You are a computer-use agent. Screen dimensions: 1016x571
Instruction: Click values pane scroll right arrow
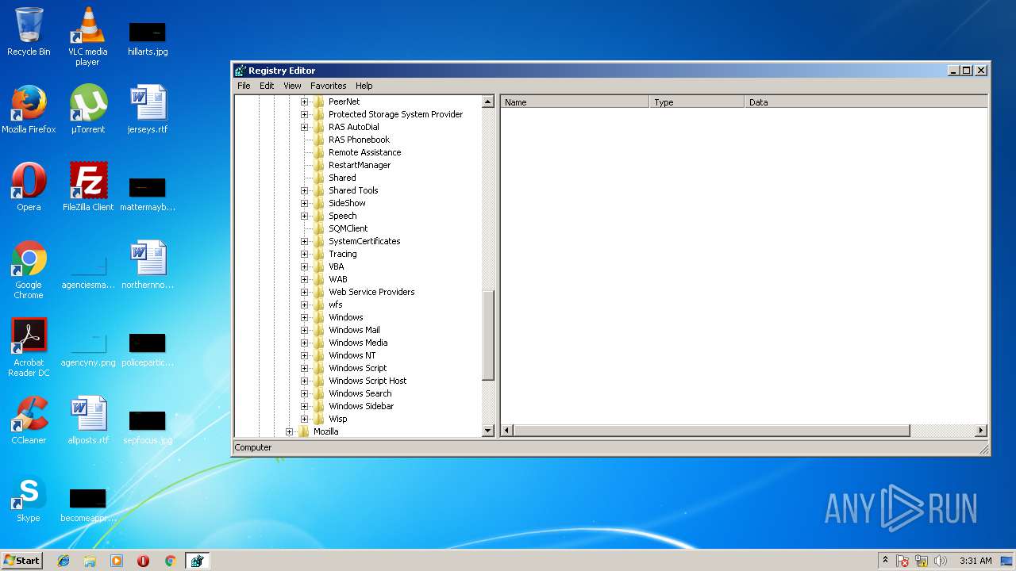pos(981,431)
